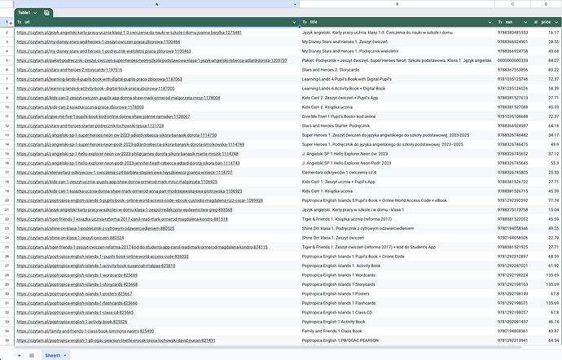Select the ean cell 9788383485553
This screenshot has width=562, height=360.
[x=512, y=33]
